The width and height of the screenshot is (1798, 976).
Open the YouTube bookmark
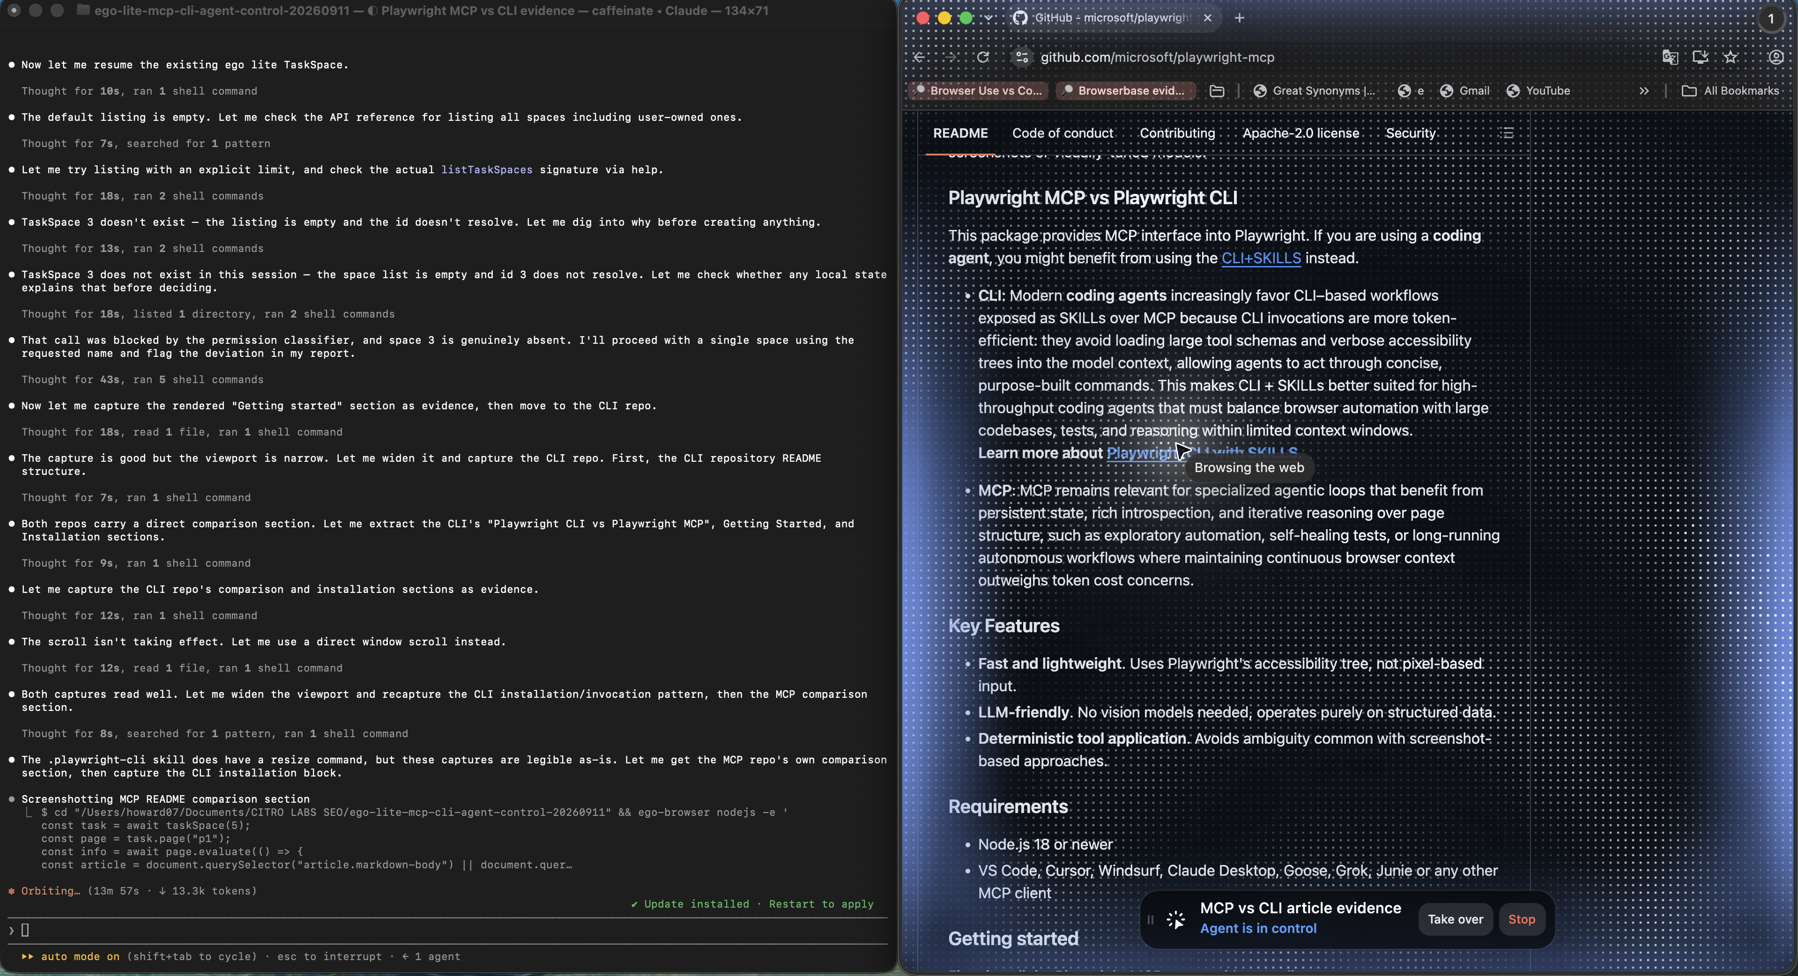(1538, 91)
